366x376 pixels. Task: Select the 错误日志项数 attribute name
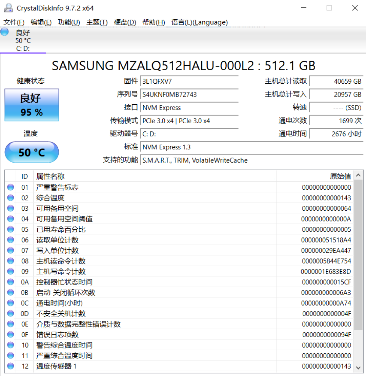pos(57,335)
